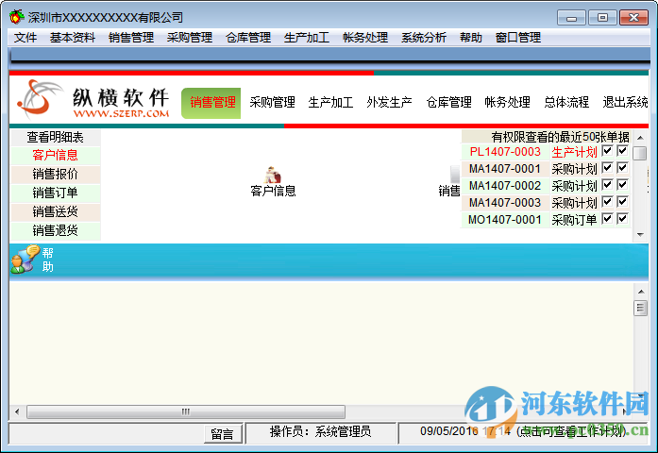Image resolution: width=658 pixels, height=453 pixels.
Task: Open the 系统分析 menu
Action: pyautogui.click(x=424, y=38)
